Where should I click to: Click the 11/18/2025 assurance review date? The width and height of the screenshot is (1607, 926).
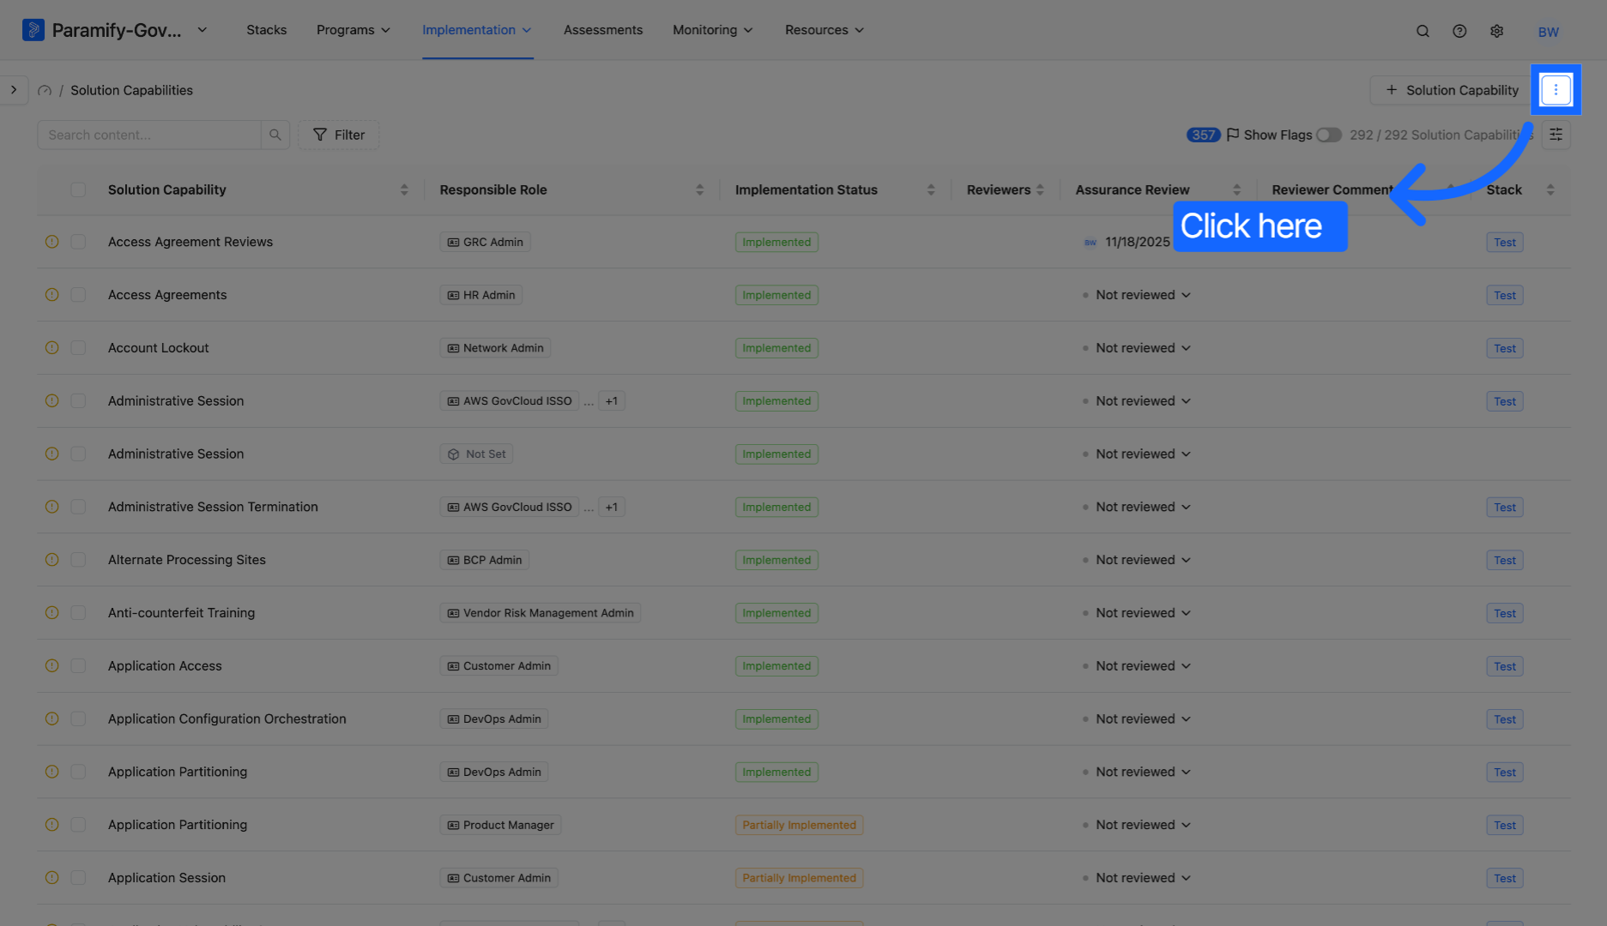click(1138, 242)
